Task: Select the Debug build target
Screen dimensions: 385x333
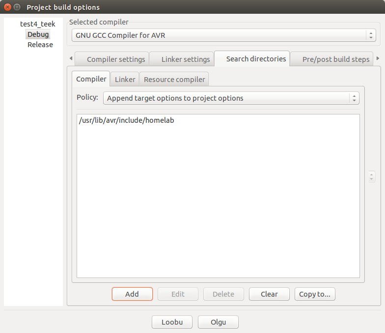Action: tap(38, 34)
